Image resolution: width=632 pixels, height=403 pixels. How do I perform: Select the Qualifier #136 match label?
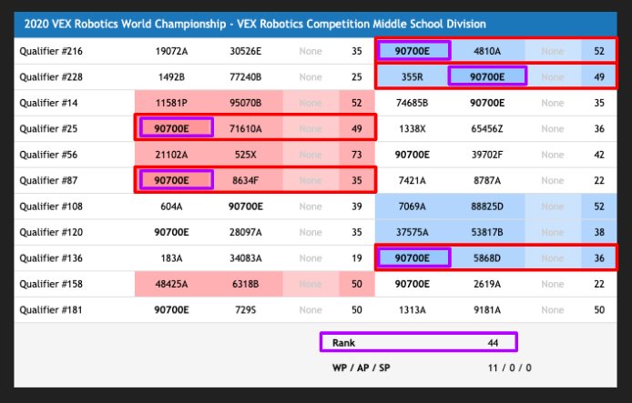click(51, 258)
